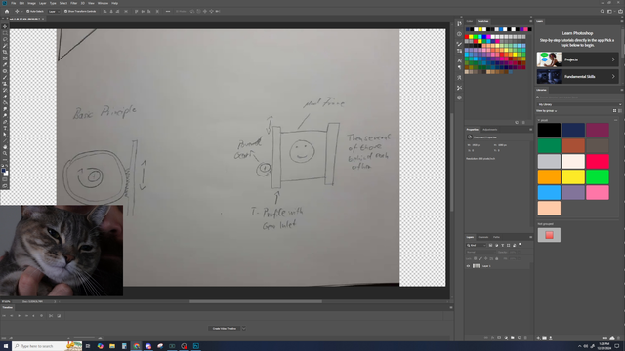The image size is (625, 351).
Task: Click the pixel layer filter icon
Action: tap(490, 245)
